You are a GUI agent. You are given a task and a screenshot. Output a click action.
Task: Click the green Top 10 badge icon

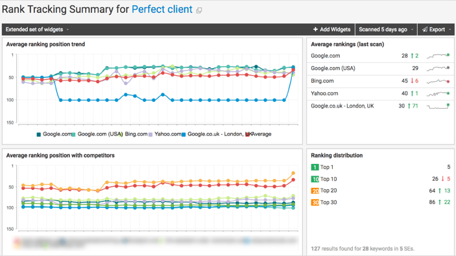pyautogui.click(x=315, y=179)
